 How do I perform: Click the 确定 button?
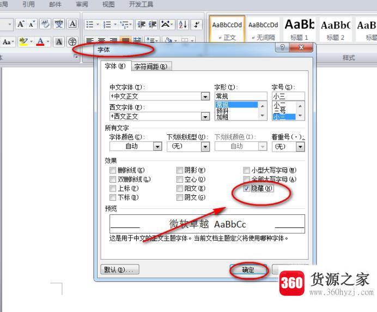248,269
